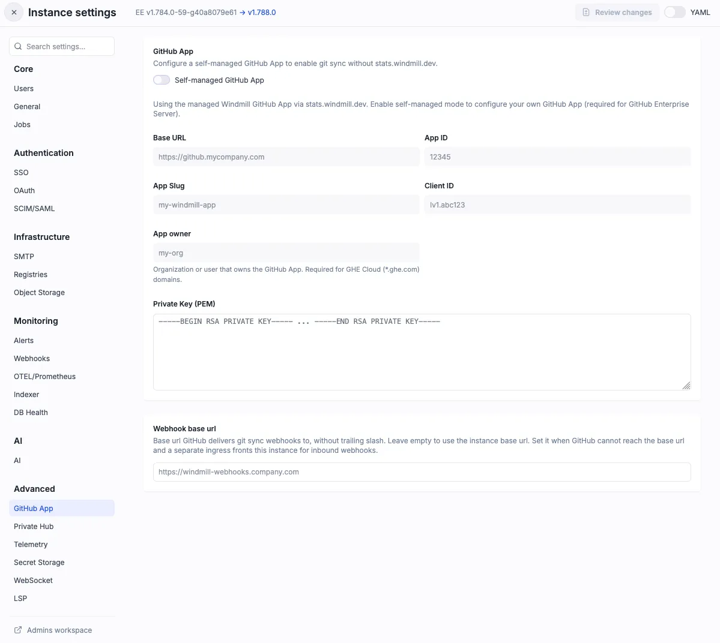The height and width of the screenshot is (643, 720).
Task: Click the Base URL input field
Action: [x=286, y=157]
